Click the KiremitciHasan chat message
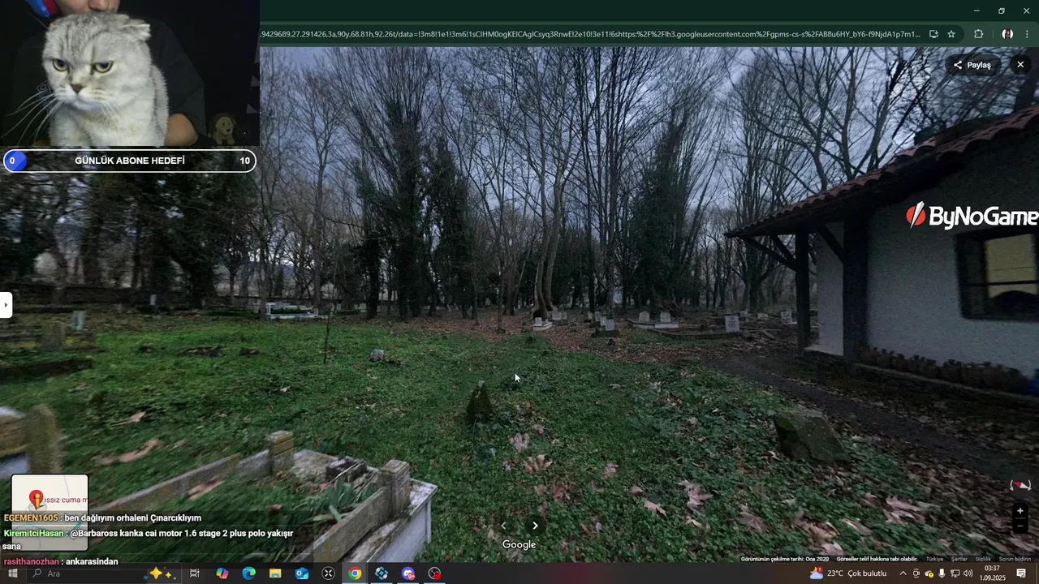 [149, 539]
